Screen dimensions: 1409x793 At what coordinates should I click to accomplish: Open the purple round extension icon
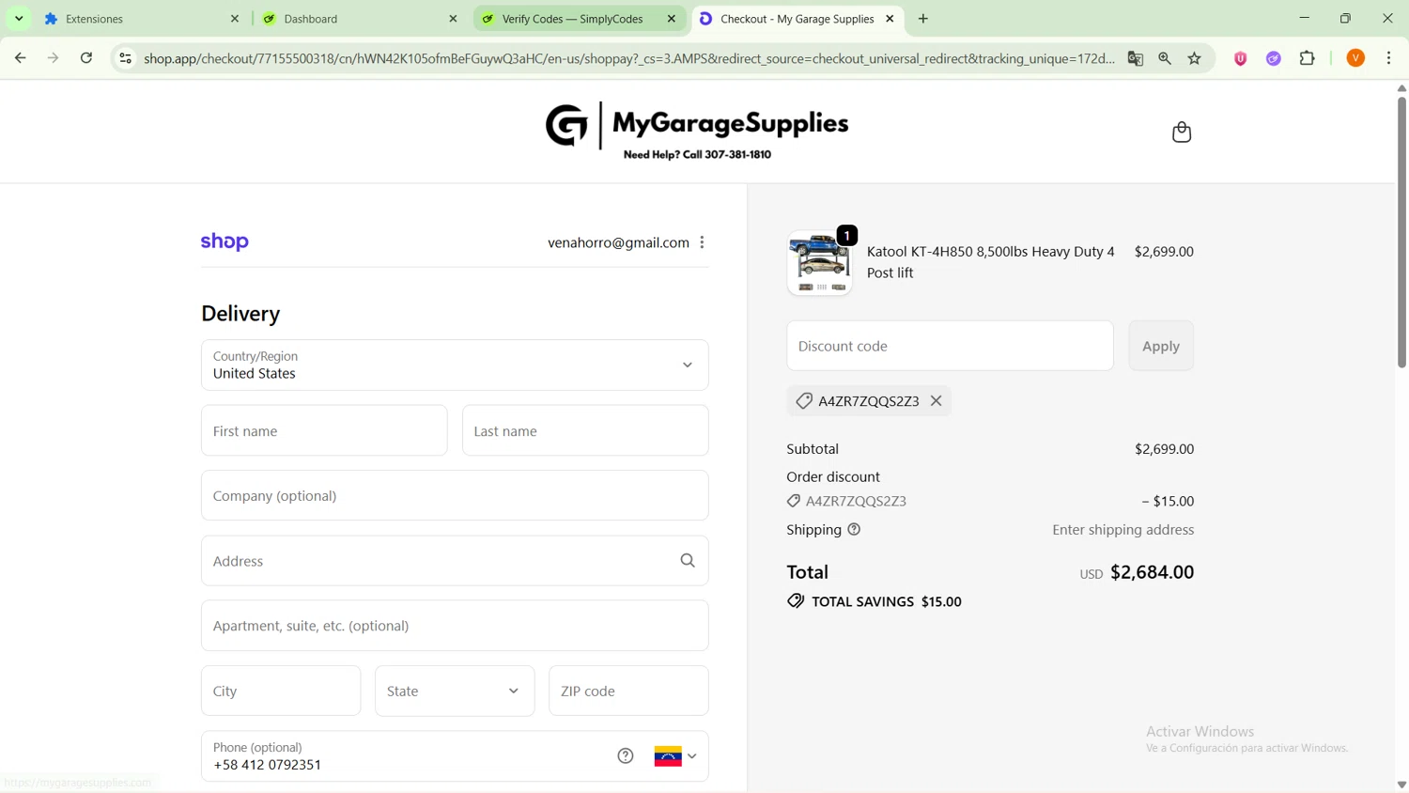[x=1274, y=58]
